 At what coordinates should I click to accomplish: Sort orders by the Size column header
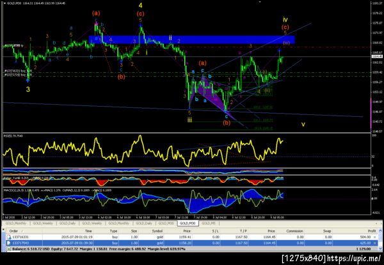click(134, 231)
